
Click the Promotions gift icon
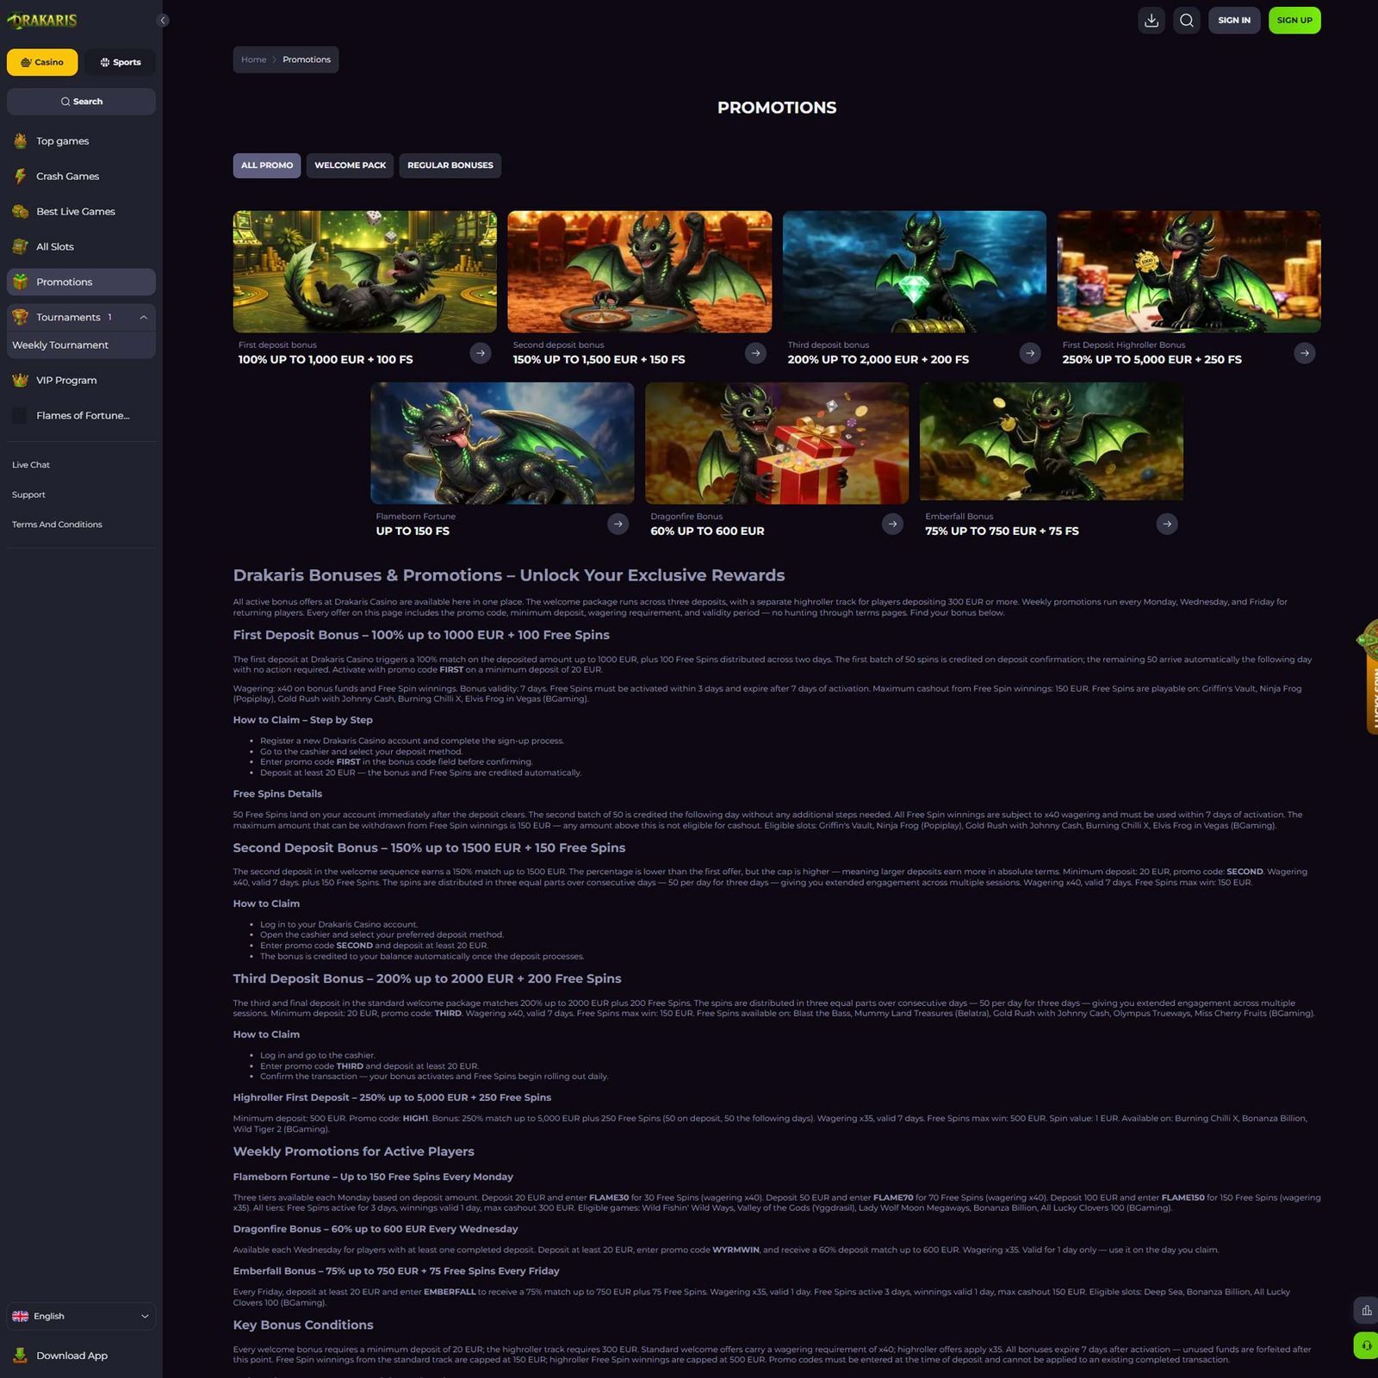[x=21, y=282]
